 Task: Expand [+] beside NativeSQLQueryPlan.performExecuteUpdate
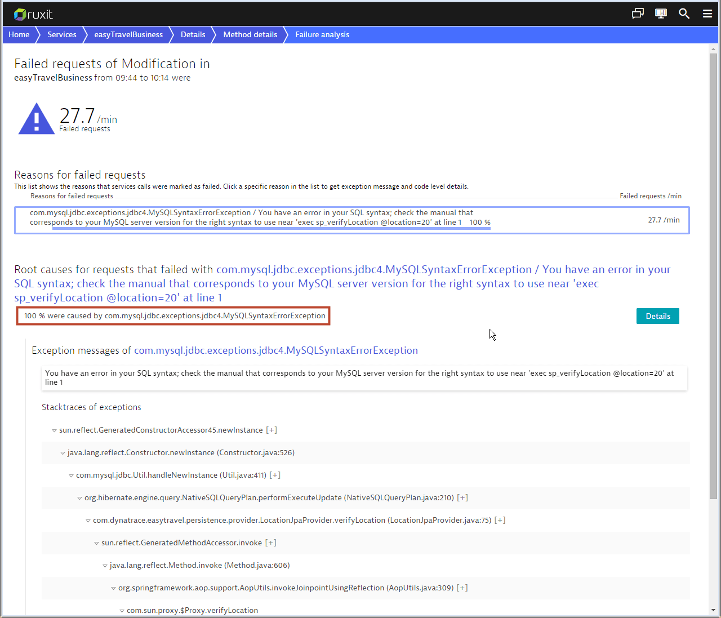click(x=462, y=497)
